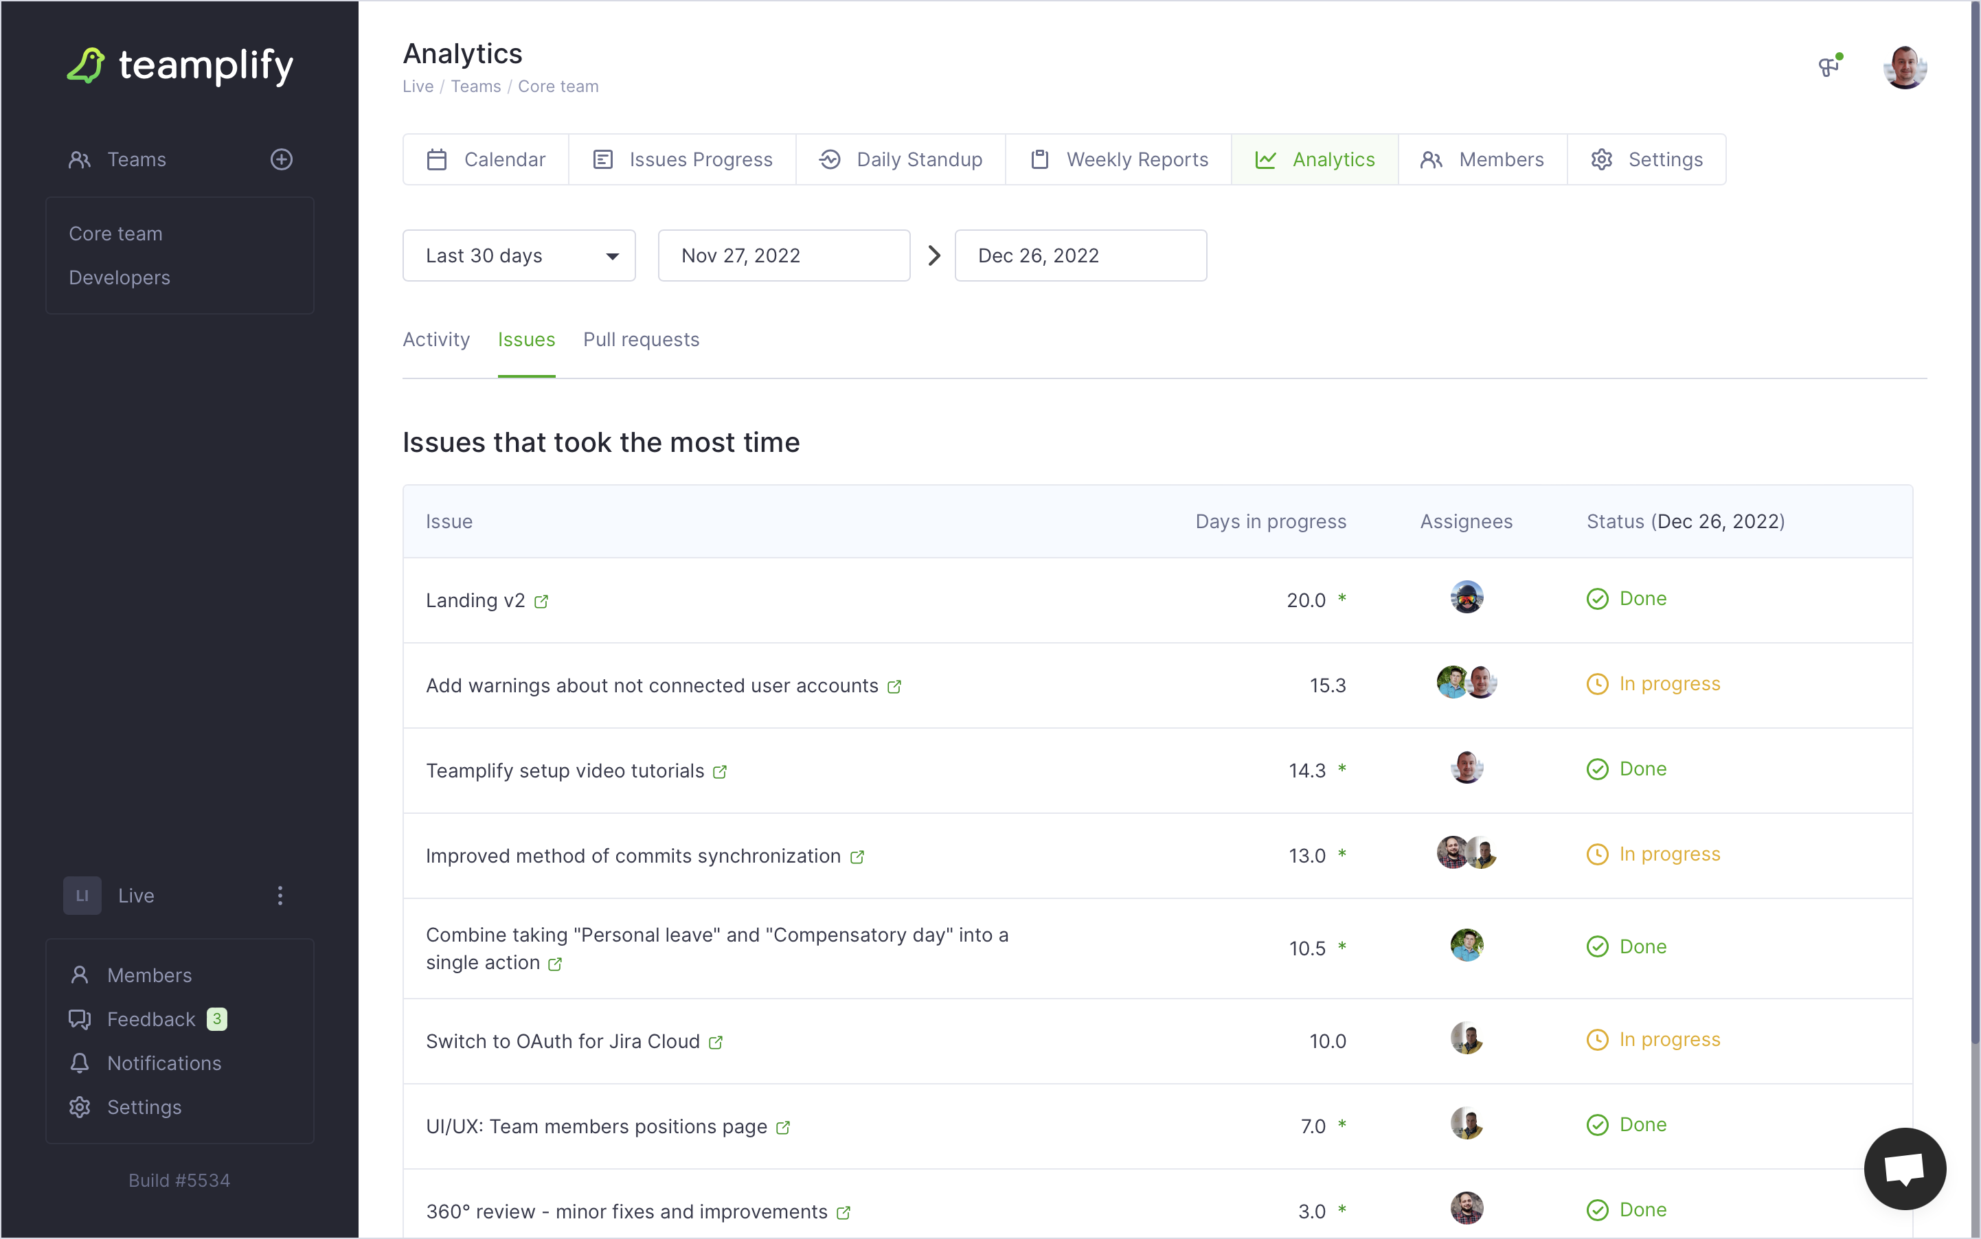Click the Analytics tab icon
The image size is (1981, 1239).
tap(1265, 160)
